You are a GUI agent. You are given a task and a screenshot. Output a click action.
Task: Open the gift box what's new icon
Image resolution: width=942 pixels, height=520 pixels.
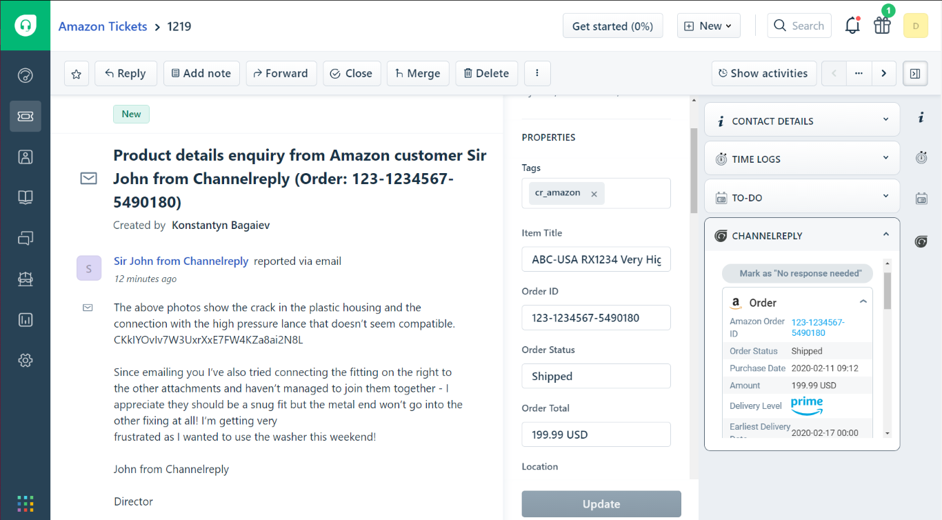(883, 26)
